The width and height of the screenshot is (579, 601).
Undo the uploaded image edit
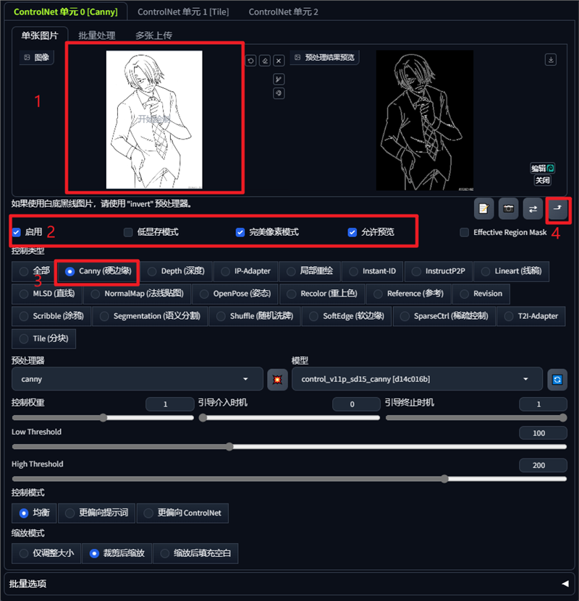(x=250, y=61)
